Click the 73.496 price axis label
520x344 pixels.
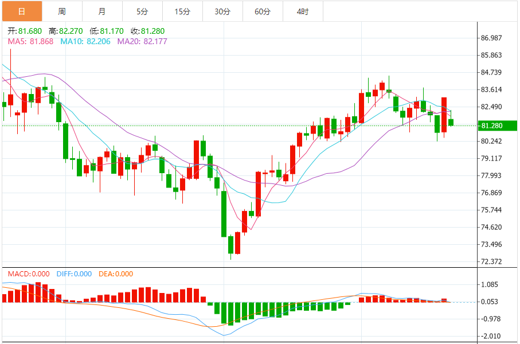pyautogui.click(x=491, y=244)
